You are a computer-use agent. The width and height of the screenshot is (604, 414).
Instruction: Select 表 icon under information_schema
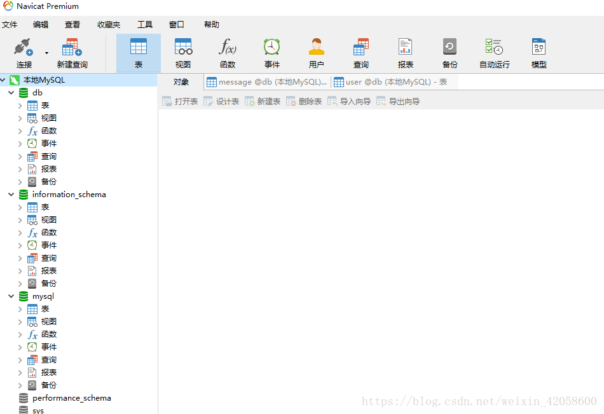tap(32, 207)
